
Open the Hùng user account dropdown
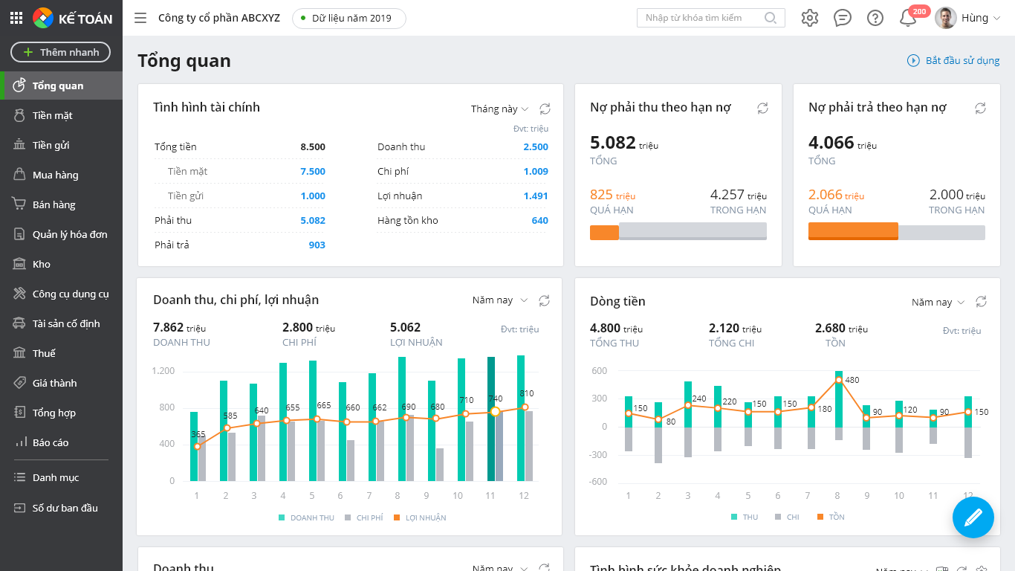(x=968, y=18)
